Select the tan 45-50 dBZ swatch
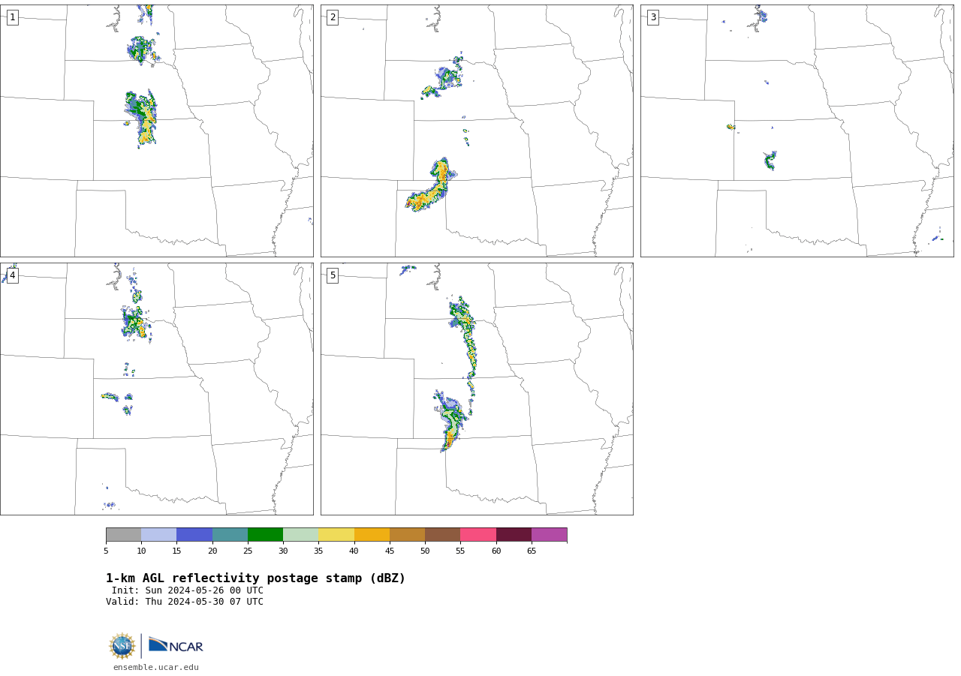Viewport: 961px width, 676px height. coord(407,534)
